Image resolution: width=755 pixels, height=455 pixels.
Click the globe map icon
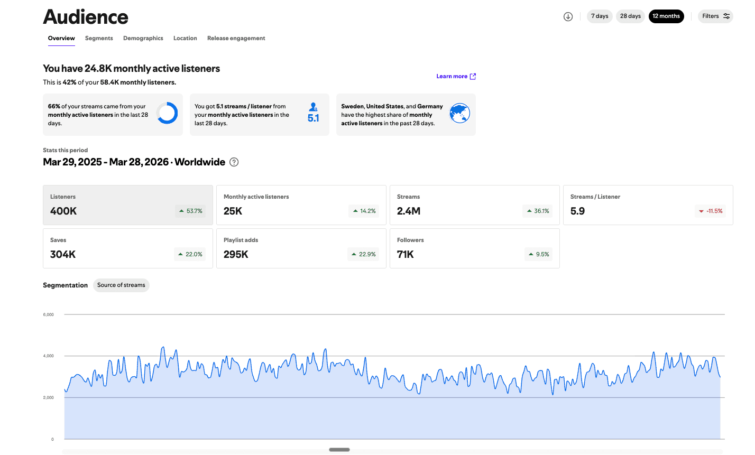(459, 113)
